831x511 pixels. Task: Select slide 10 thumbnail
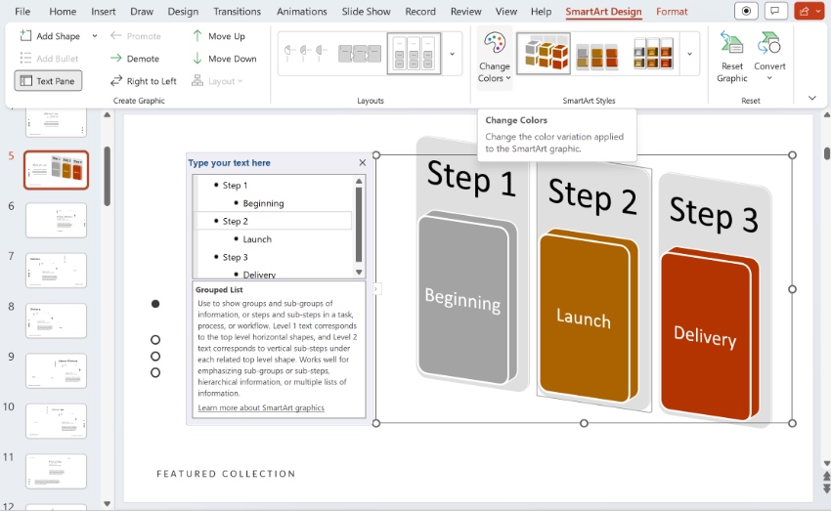pyautogui.click(x=56, y=421)
